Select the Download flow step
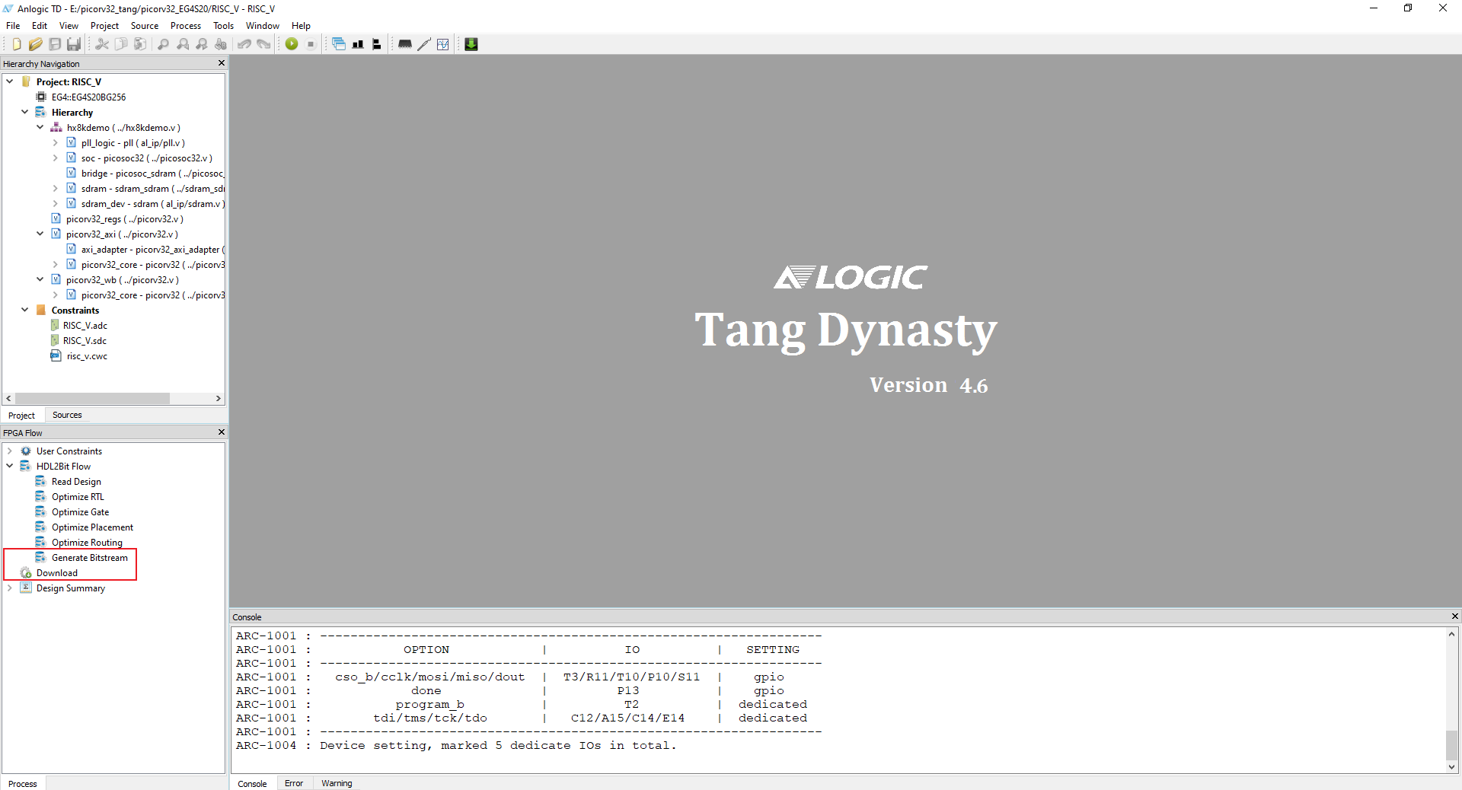This screenshot has height=790, width=1462. [x=57, y=573]
